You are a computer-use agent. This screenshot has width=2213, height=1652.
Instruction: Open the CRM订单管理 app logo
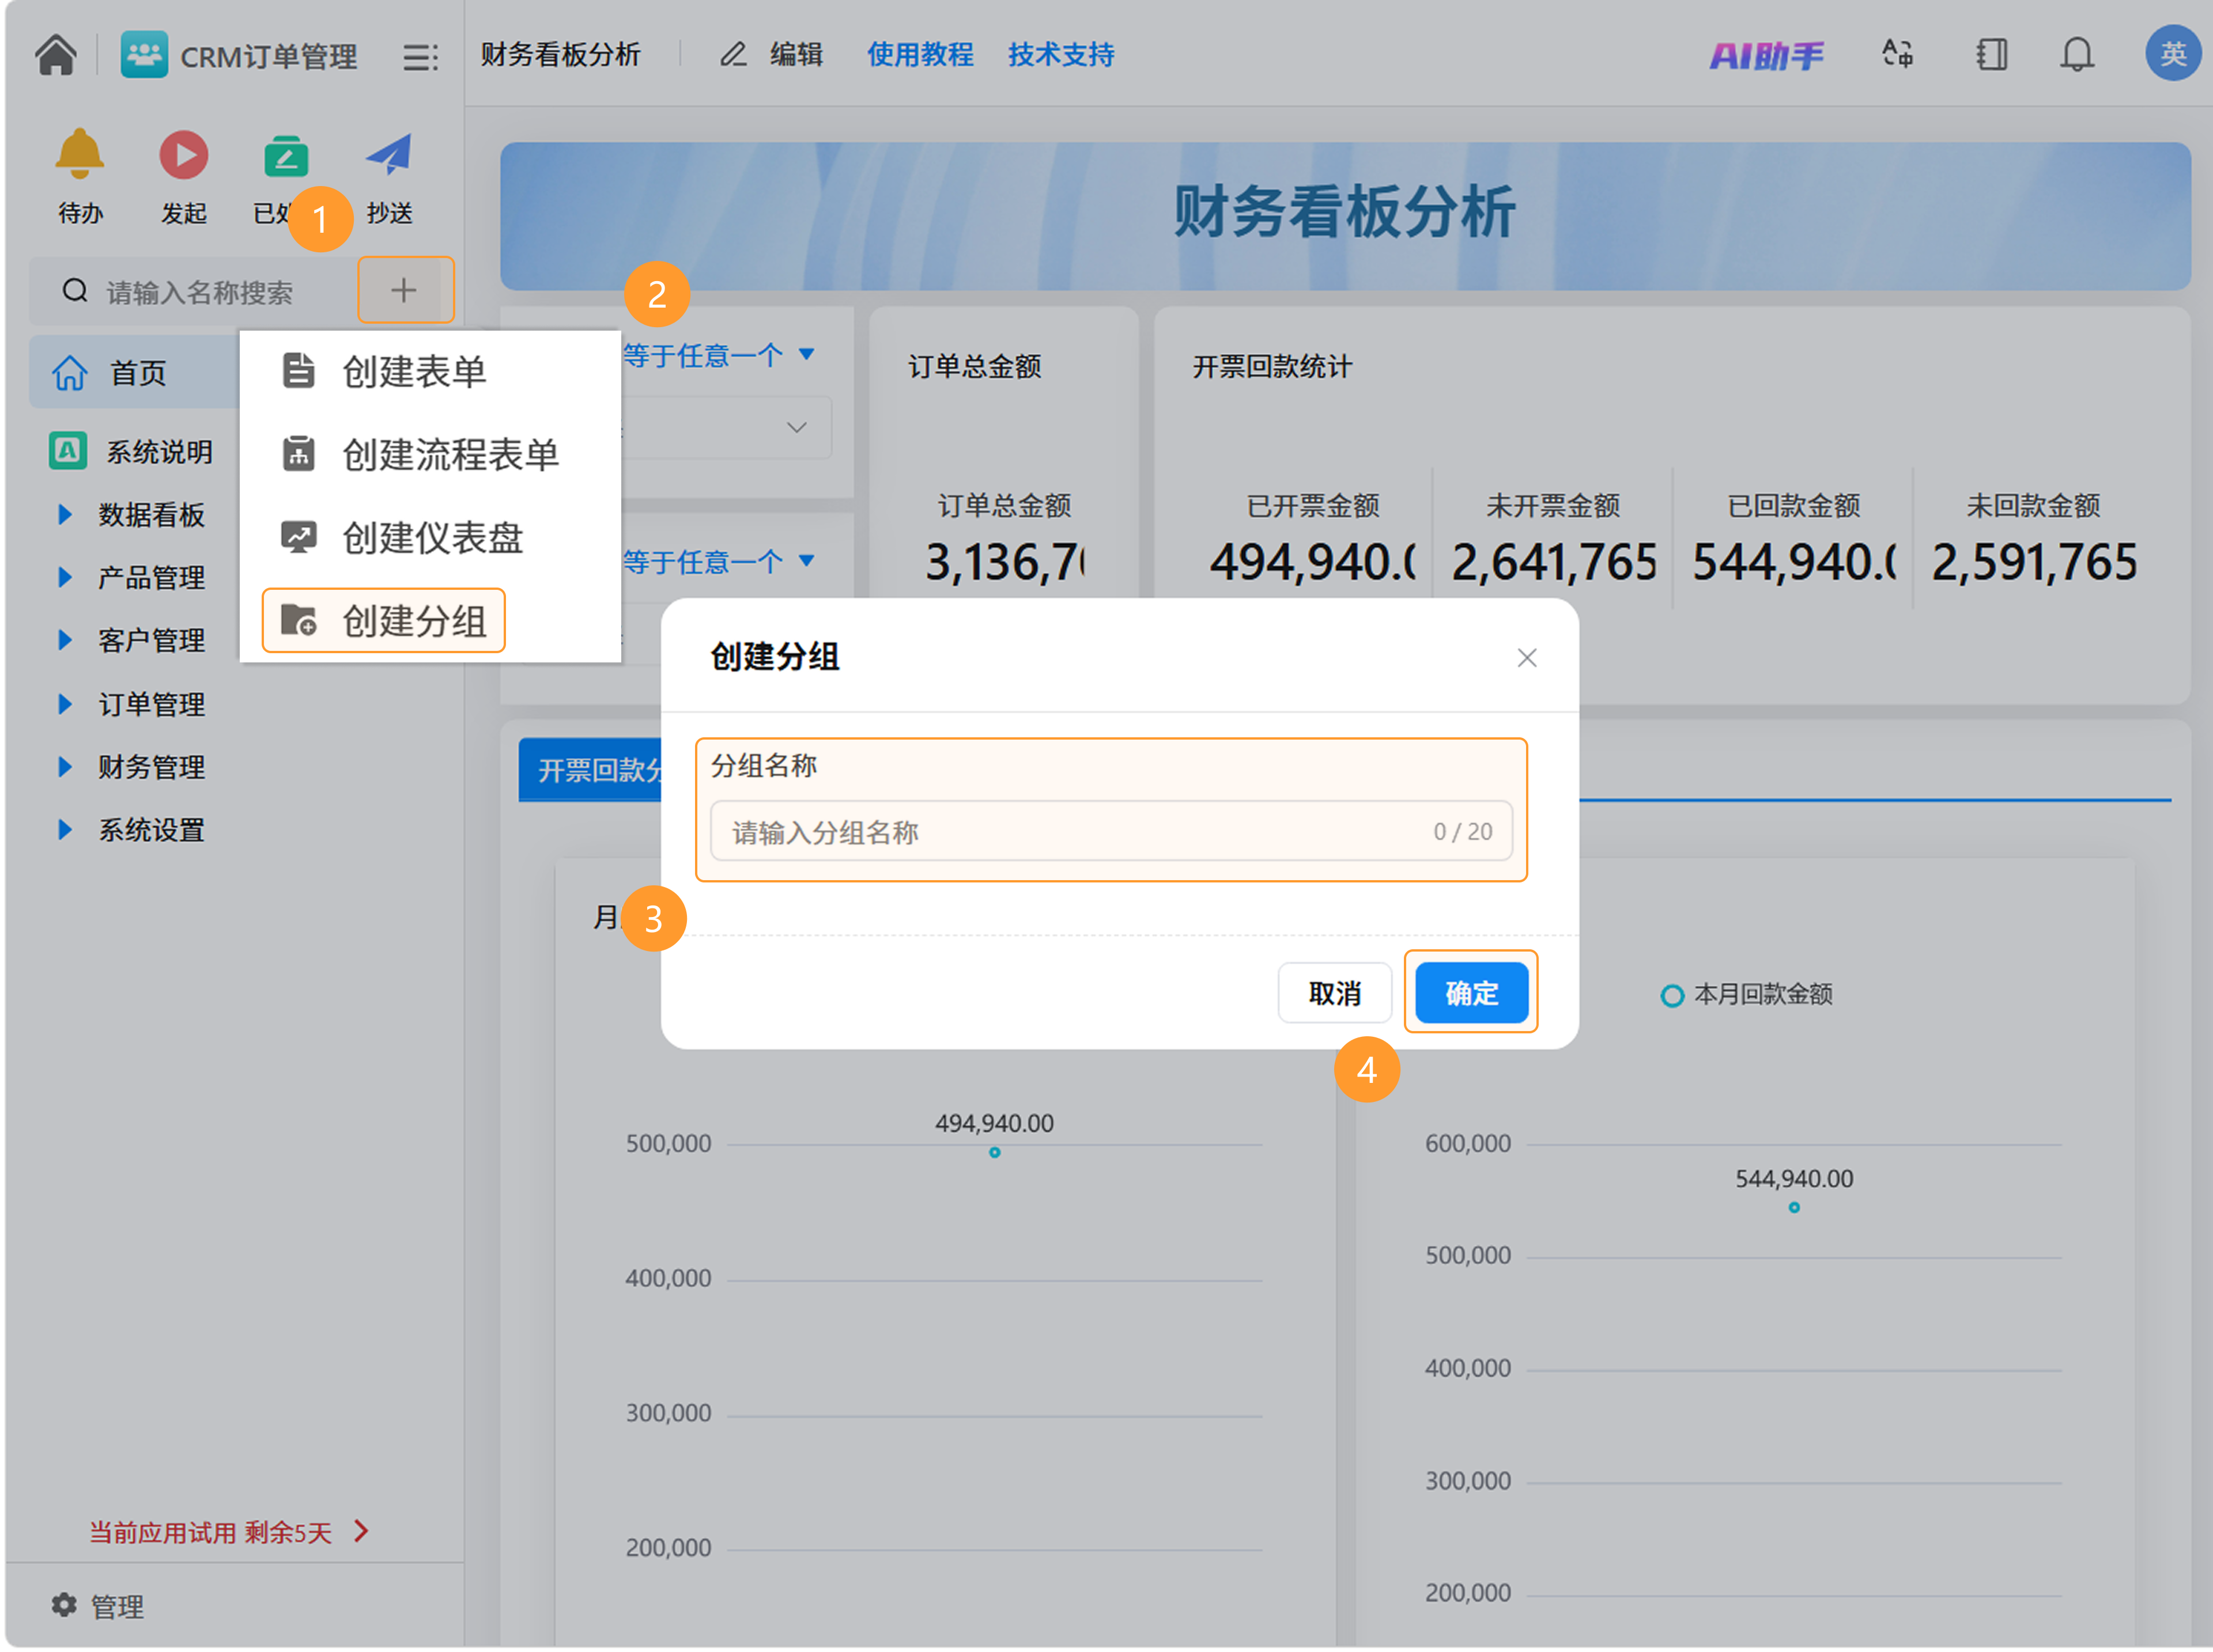click(144, 55)
